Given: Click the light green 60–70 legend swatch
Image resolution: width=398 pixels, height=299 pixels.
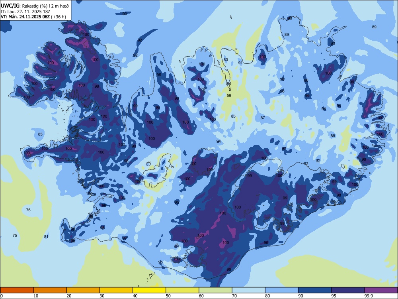Looking at the screenshot, I should 215,290.
